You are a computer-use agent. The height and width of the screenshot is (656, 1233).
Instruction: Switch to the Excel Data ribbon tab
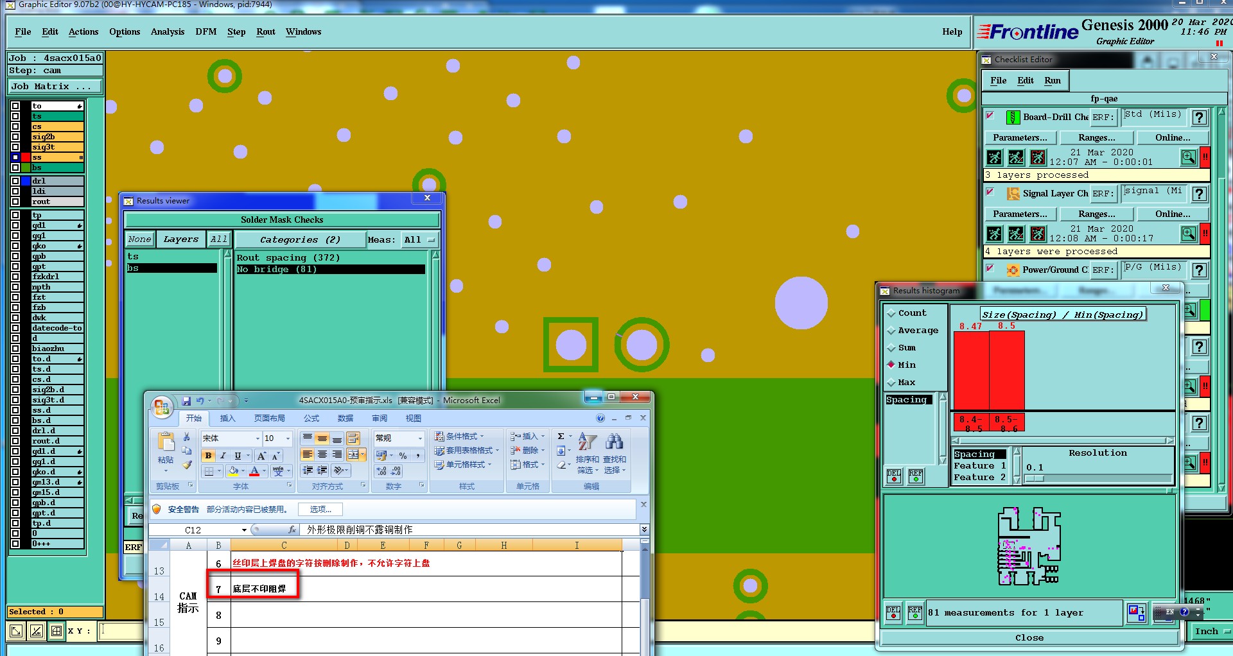[345, 419]
